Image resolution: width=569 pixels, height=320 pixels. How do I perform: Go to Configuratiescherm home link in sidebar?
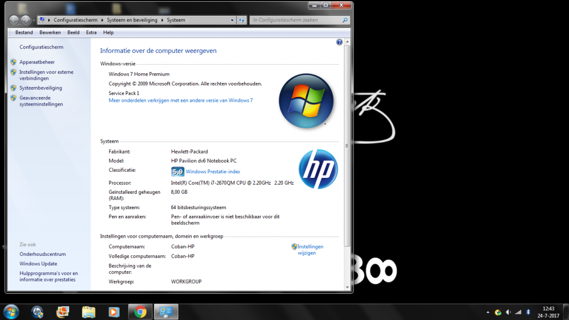[x=42, y=47]
